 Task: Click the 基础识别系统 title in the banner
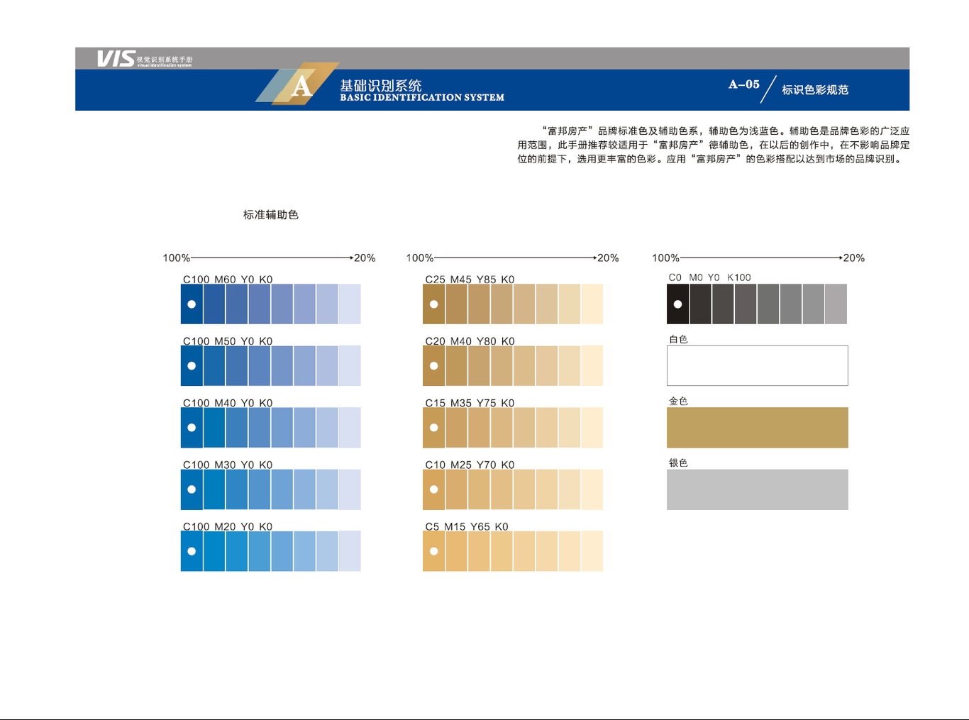point(381,85)
